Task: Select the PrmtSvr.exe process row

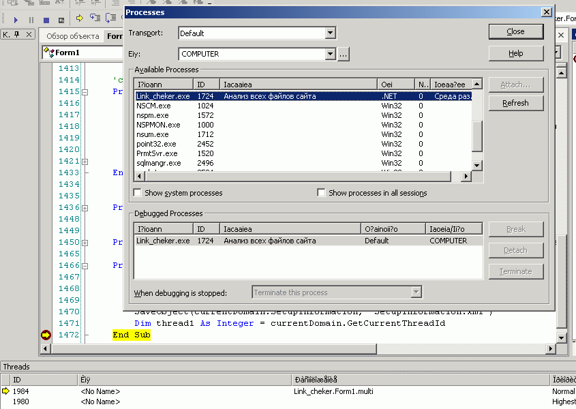Action: [303, 153]
